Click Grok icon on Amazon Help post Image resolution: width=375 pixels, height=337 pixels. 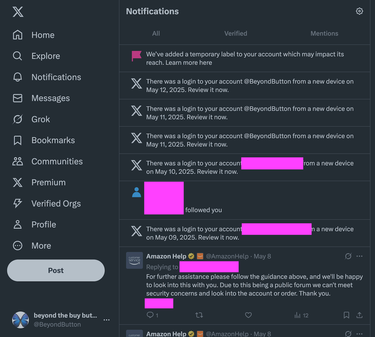(348, 256)
